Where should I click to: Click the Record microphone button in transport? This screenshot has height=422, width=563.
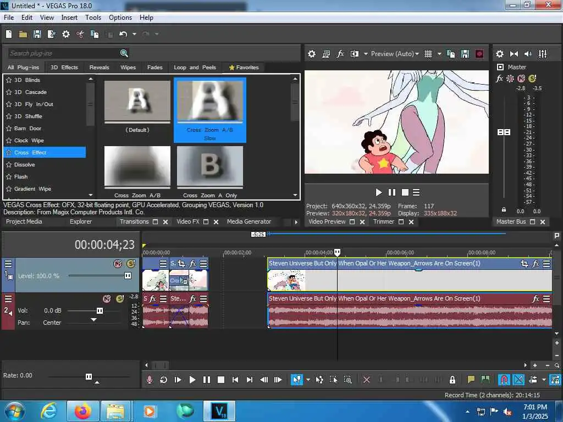150,380
